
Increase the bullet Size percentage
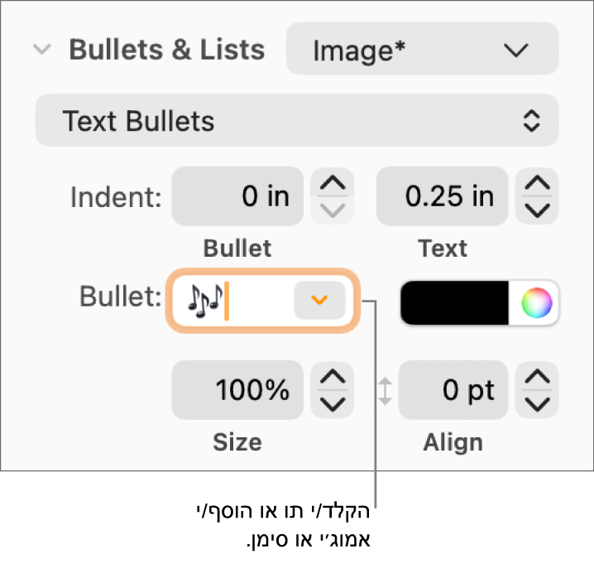[x=333, y=378]
